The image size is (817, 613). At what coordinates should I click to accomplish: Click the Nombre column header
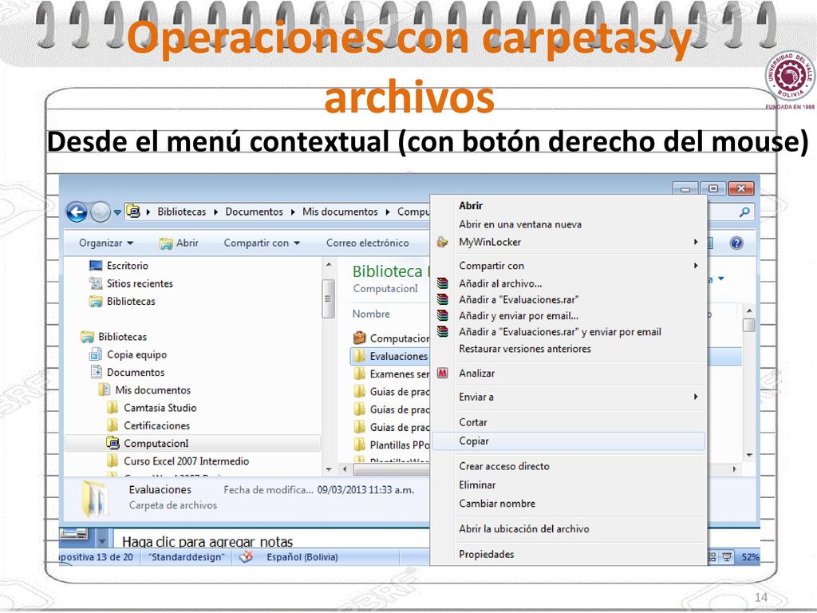click(371, 314)
